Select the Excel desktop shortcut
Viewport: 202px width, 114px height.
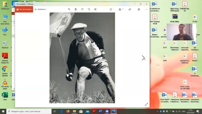5,96
